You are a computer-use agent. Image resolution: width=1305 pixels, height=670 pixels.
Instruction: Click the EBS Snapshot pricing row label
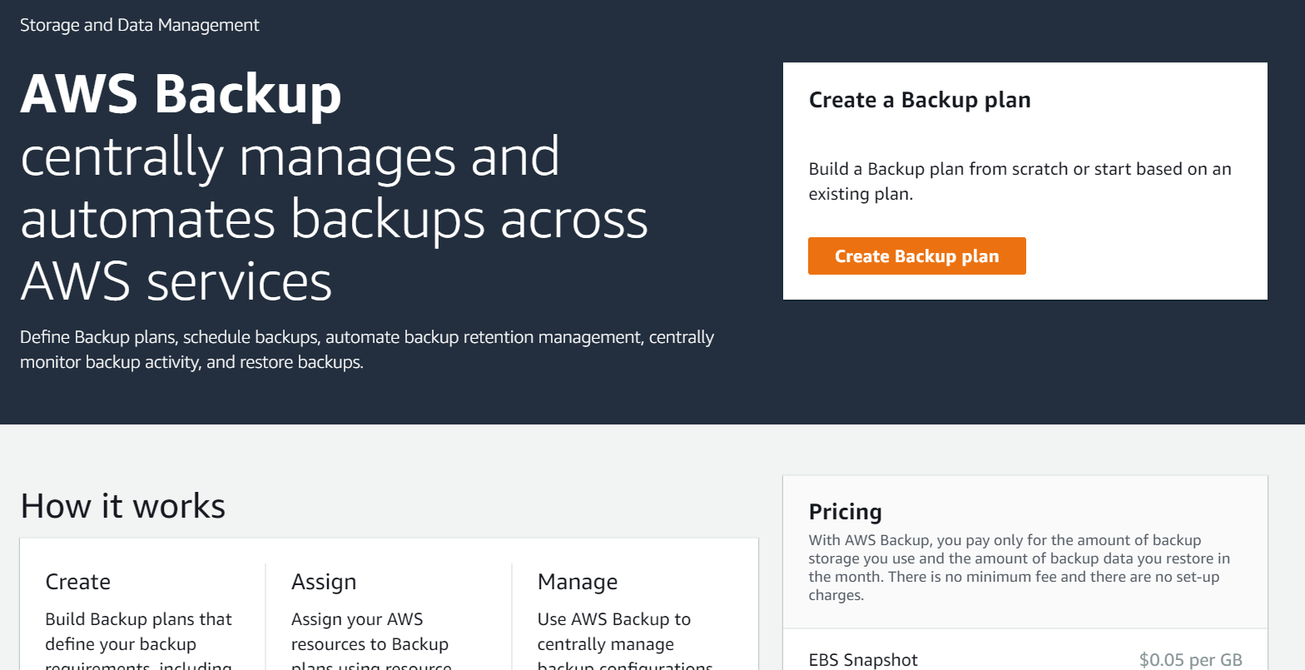(x=863, y=660)
